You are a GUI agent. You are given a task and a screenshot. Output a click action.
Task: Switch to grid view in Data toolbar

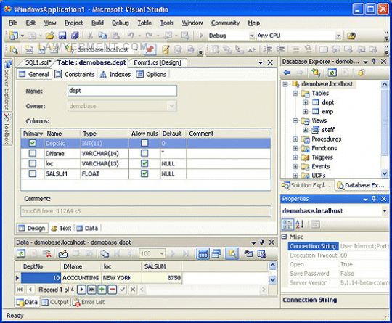(203, 254)
